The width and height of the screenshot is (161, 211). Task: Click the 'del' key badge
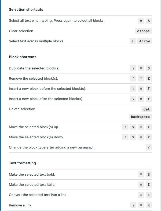coord(147,109)
